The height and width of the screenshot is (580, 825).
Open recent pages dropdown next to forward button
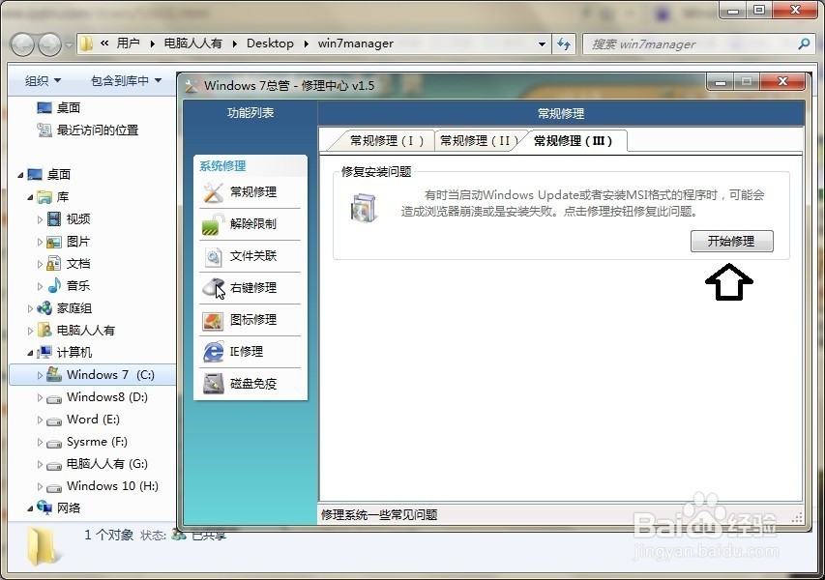[69, 45]
